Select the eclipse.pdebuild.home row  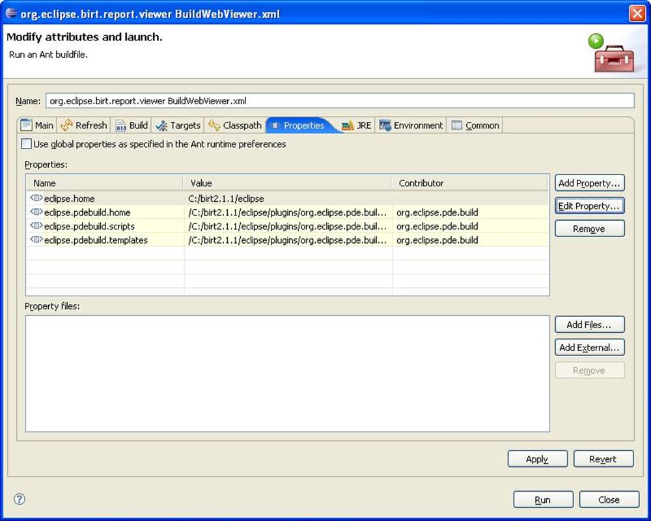287,212
